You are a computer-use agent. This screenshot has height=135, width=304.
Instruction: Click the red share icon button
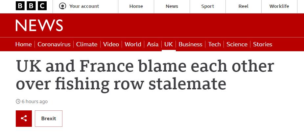point(24,119)
